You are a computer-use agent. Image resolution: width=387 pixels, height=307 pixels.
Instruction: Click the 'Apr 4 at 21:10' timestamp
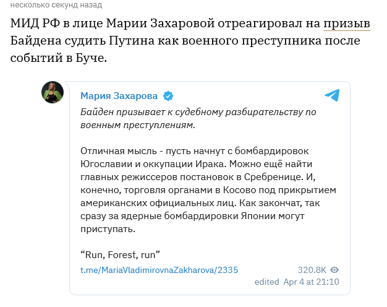[x=311, y=282]
